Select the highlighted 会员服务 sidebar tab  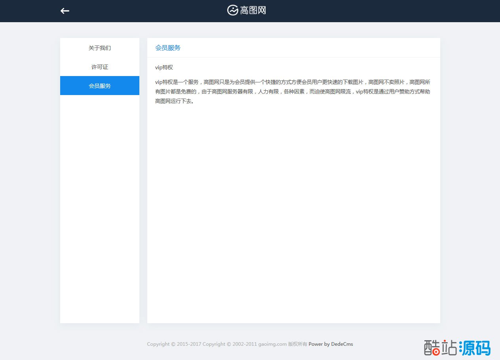tap(100, 86)
